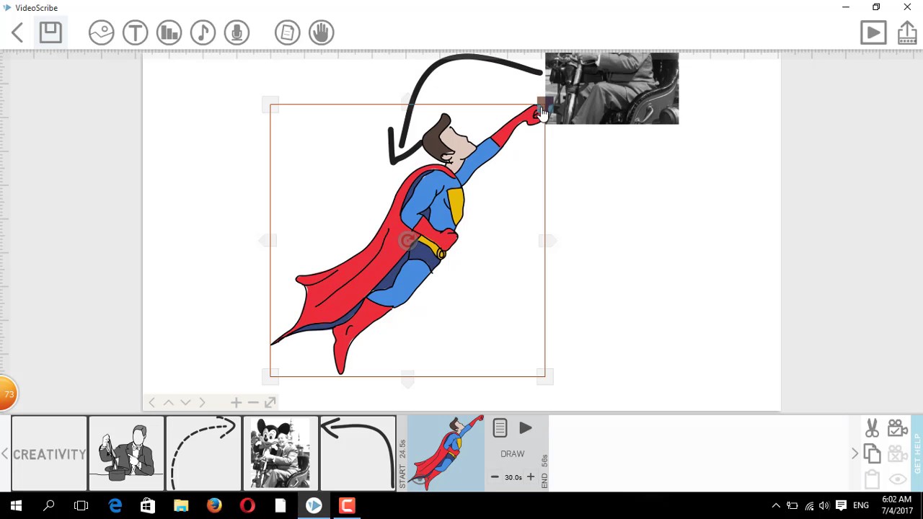Click the top-left corner handle of the superhero frame
Viewport: 923px width, 519px height.
click(270, 105)
